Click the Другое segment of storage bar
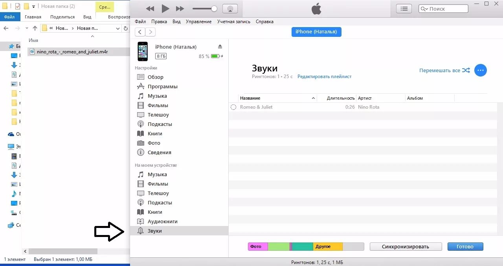This screenshot has width=503, height=266. [328, 247]
